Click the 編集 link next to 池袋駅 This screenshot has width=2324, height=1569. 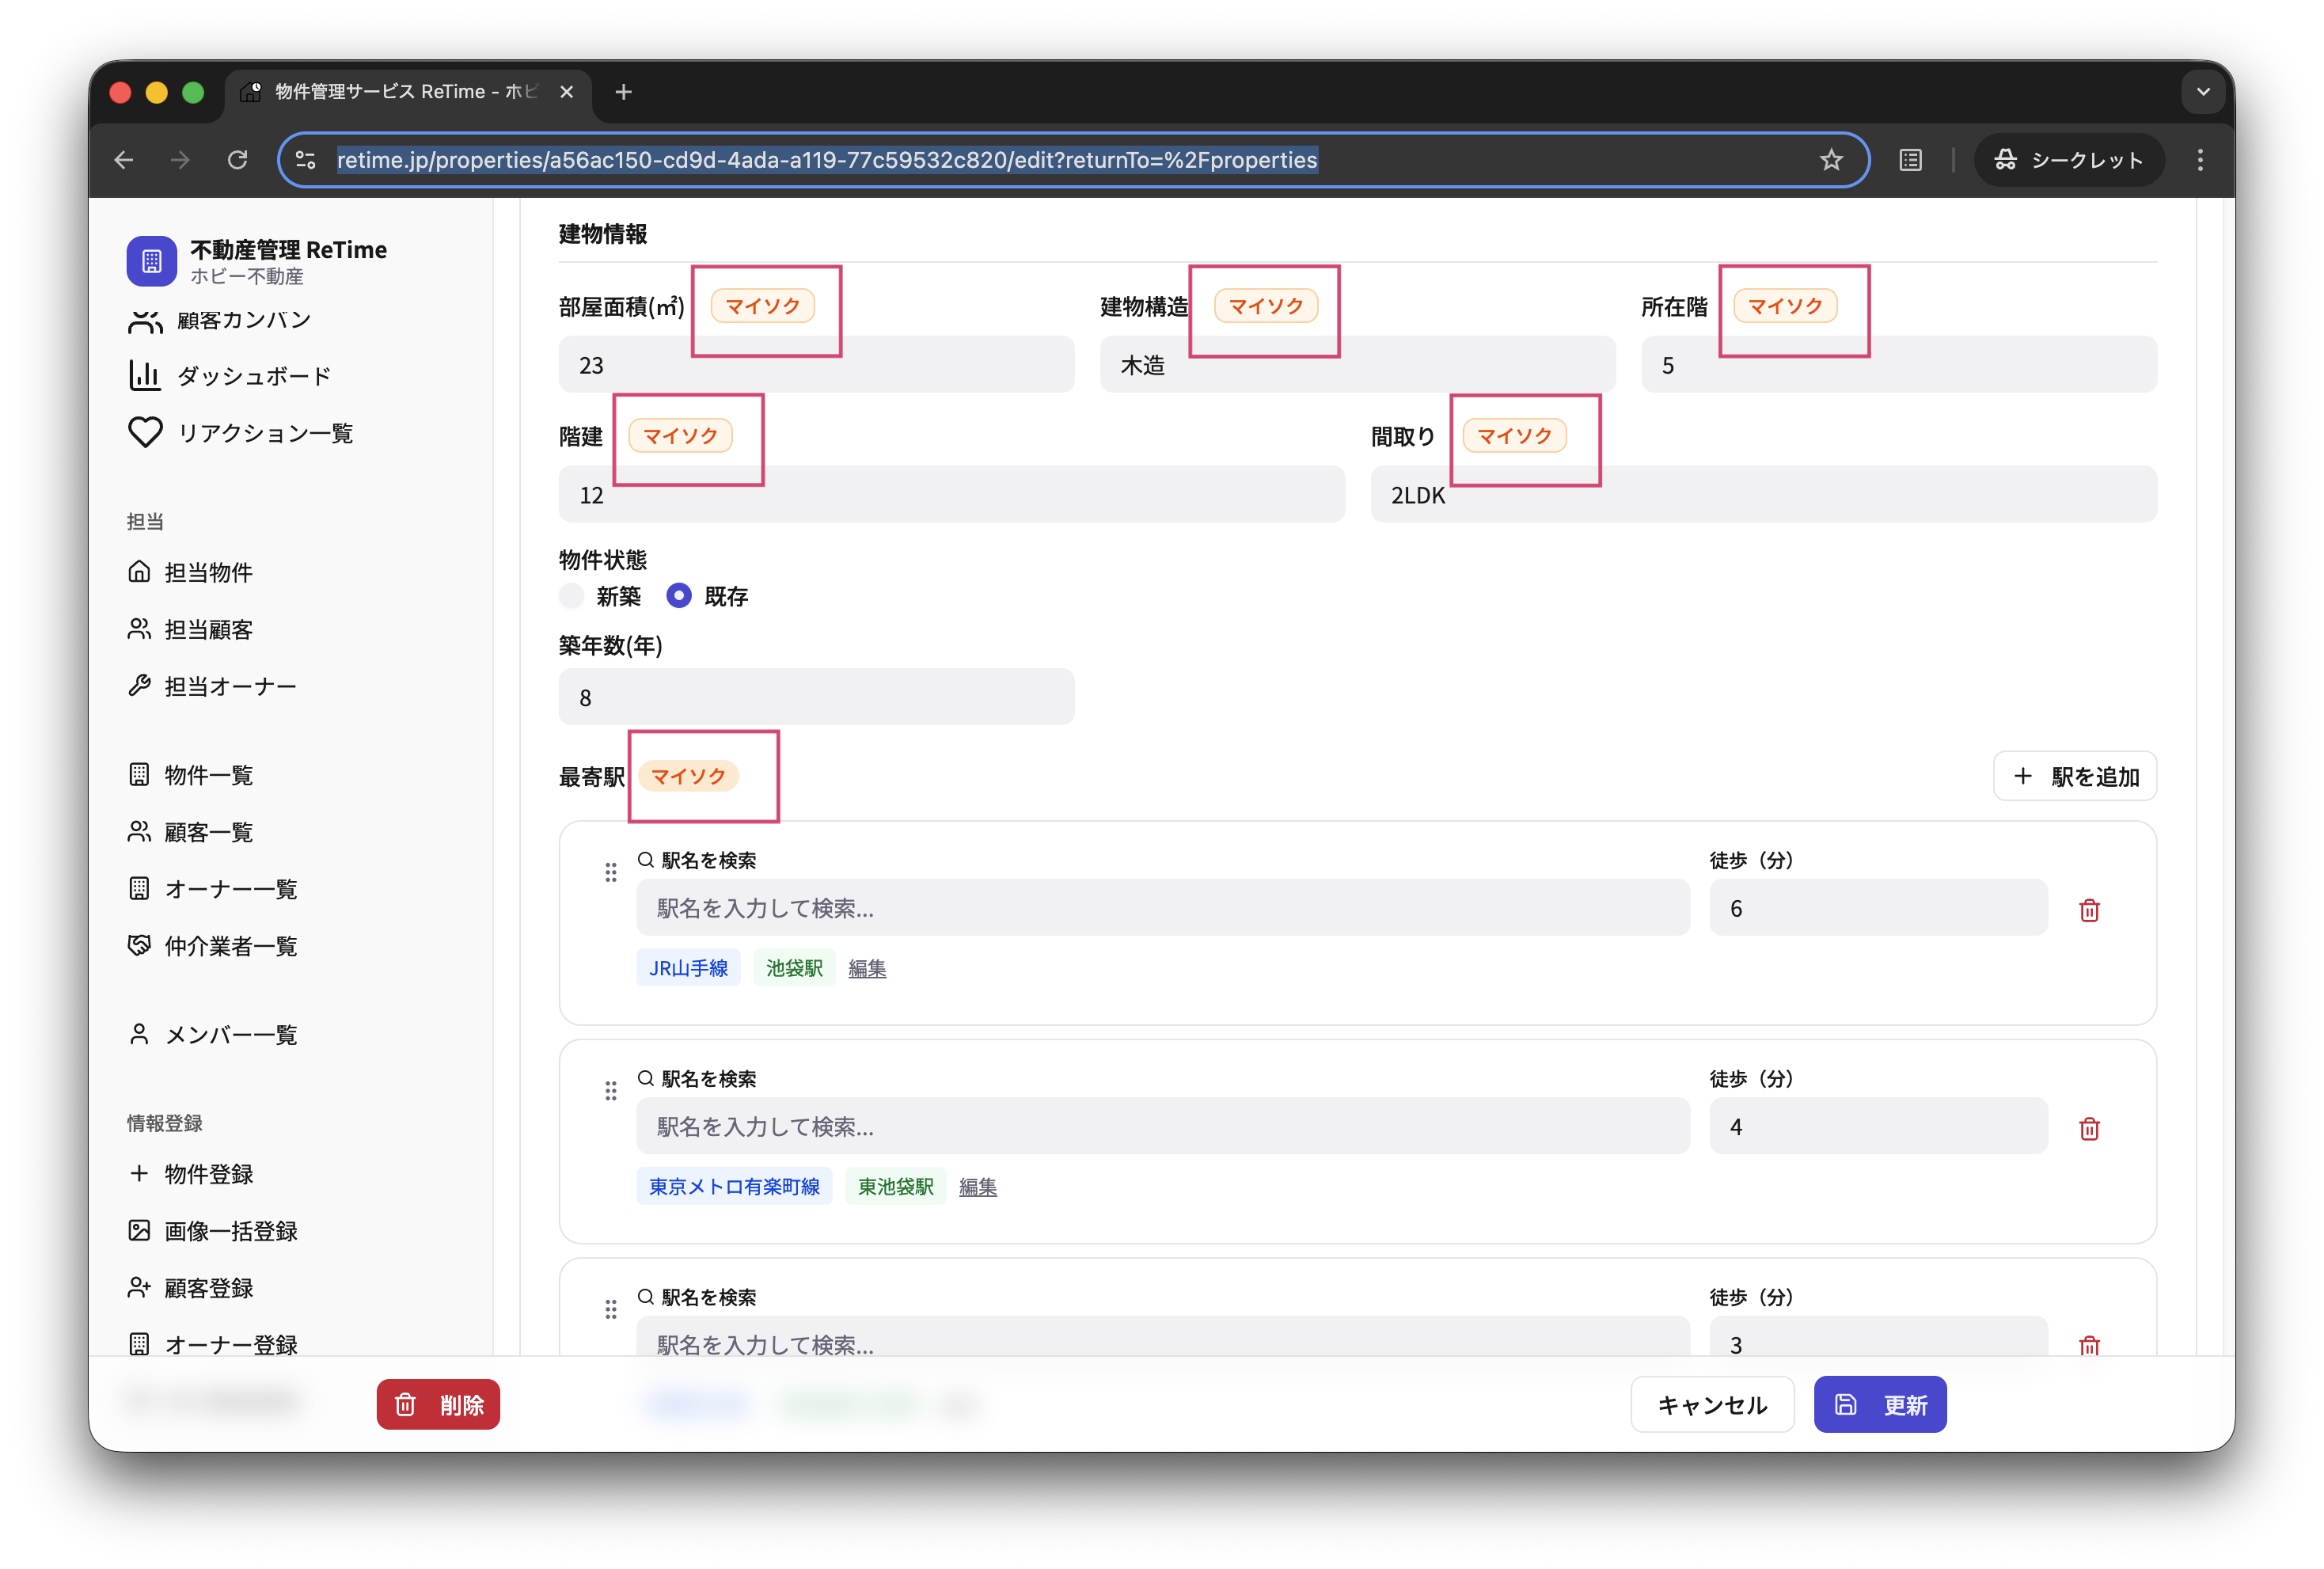(x=866, y=967)
